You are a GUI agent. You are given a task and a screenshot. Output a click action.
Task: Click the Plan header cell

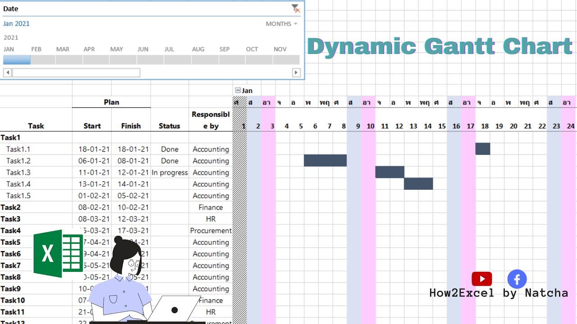click(111, 102)
